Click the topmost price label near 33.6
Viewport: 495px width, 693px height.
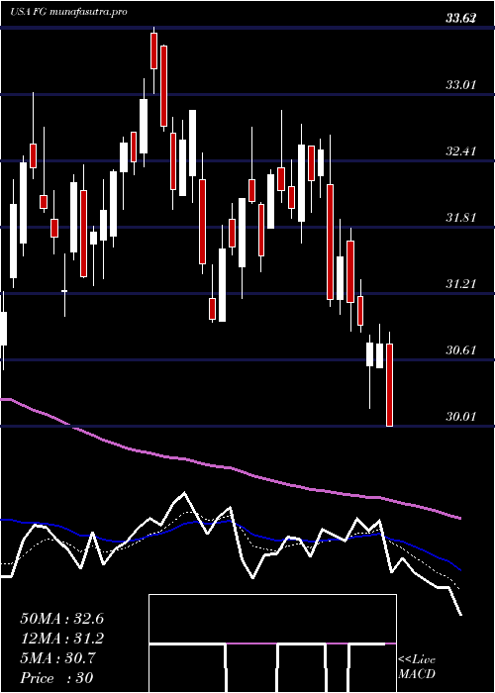pos(460,18)
